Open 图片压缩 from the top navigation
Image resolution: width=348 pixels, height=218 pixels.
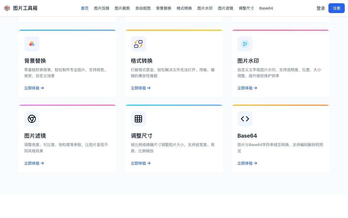[102, 8]
